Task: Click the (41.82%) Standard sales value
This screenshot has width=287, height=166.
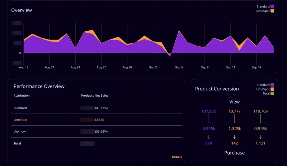Action: tap(102, 108)
